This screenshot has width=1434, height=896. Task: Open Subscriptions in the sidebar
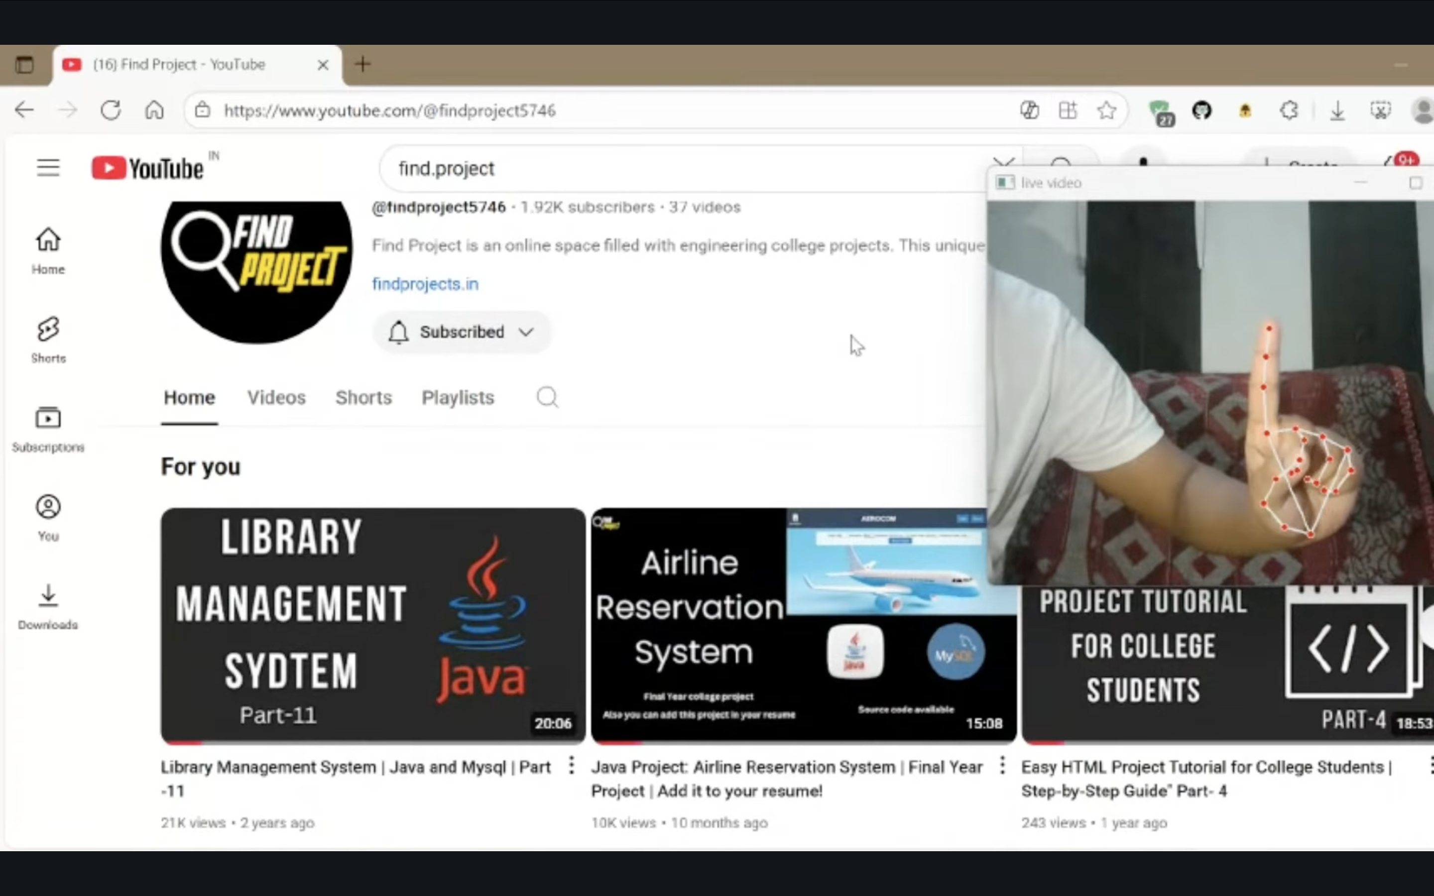[x=48, y=429]
